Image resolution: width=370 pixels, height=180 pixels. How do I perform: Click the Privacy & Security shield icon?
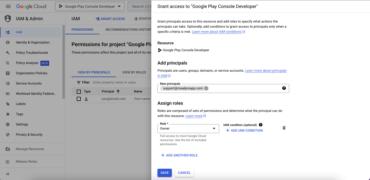click(8, 135)
